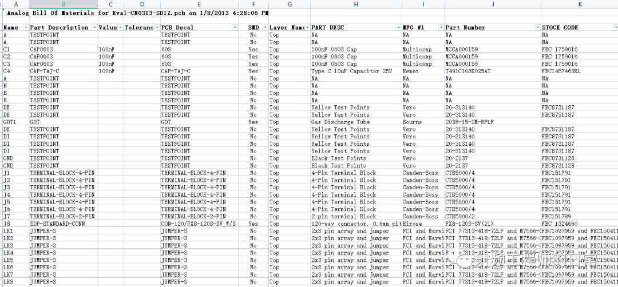The height and width of the screenshot is (287, 618).
Task: Open the SMD column filter dropdown
Action: 264,27
